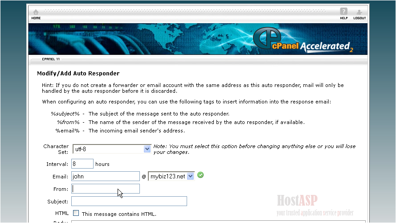This screenshot has width=396, height=223.
Task: Click the %from% tag text
Action: [68, 122]
